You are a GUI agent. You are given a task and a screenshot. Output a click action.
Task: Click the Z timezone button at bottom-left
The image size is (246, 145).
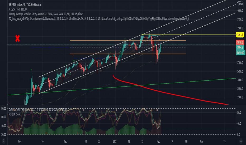tap(4, 141)
